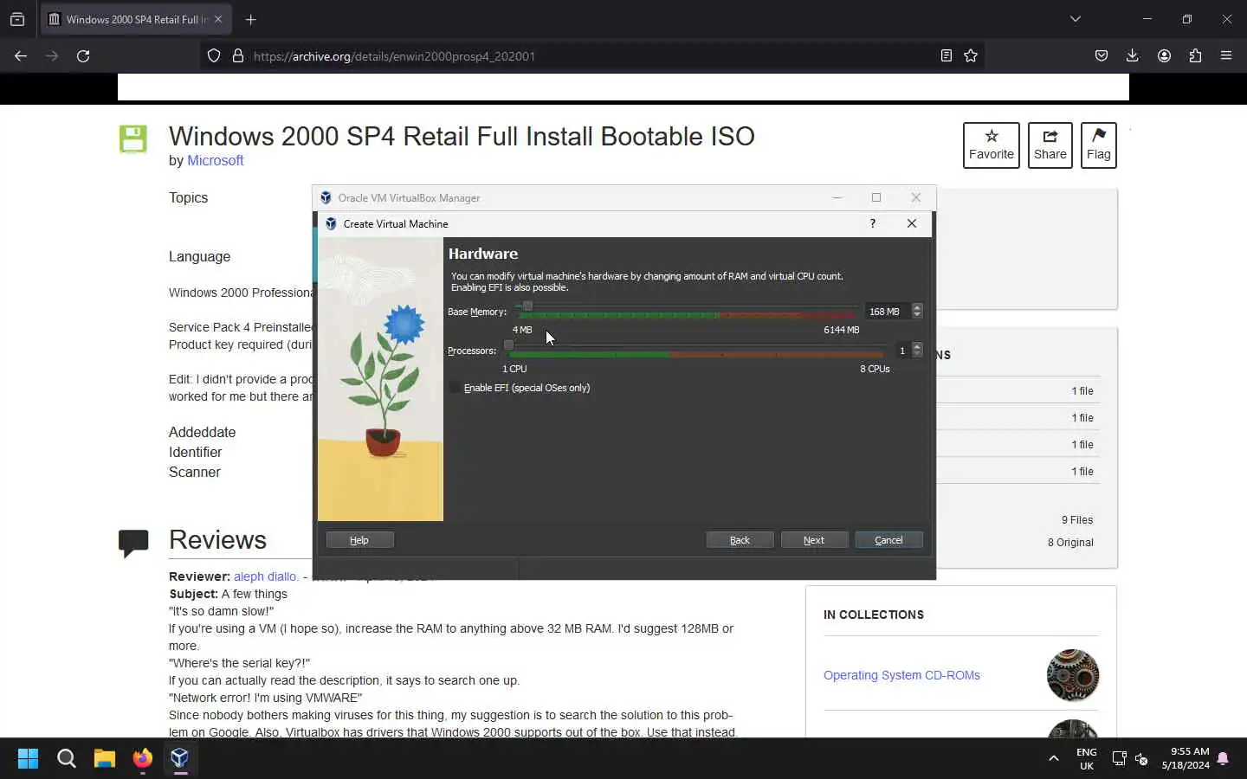Show hidden system tray icons

[x=1054, y=759]
